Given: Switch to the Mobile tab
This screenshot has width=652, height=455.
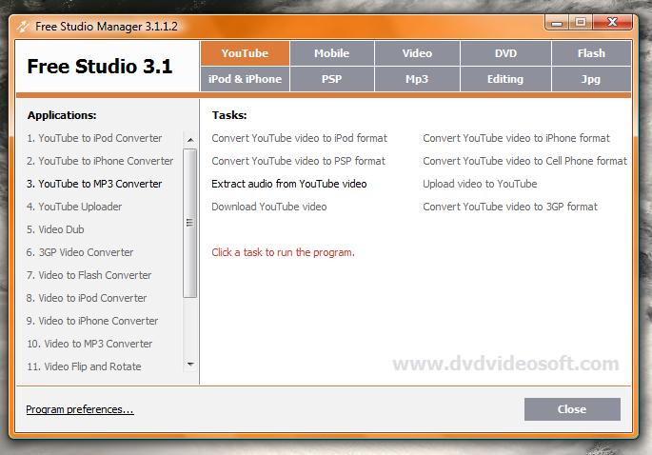Looking at the screenshot, I should coord(331,53).
